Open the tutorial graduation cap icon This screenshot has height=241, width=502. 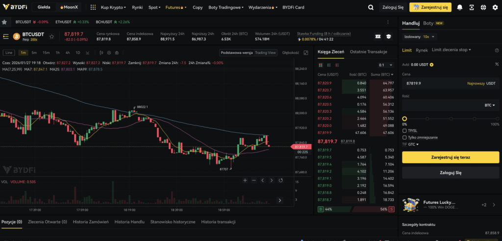coord(389,36)
